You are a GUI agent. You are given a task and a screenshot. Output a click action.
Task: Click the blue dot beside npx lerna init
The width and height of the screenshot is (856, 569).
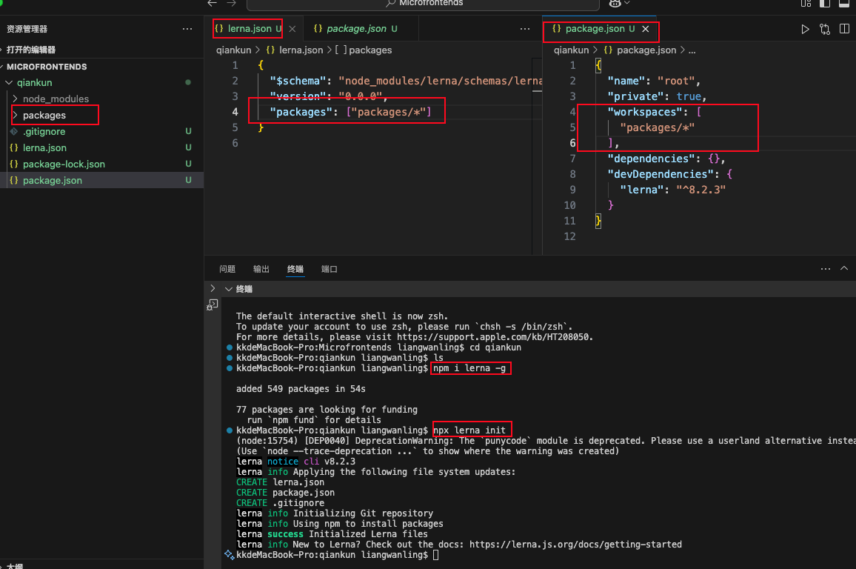[230, 430]
